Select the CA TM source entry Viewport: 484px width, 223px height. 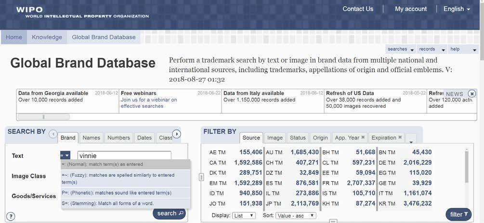(x=236, y=162)
